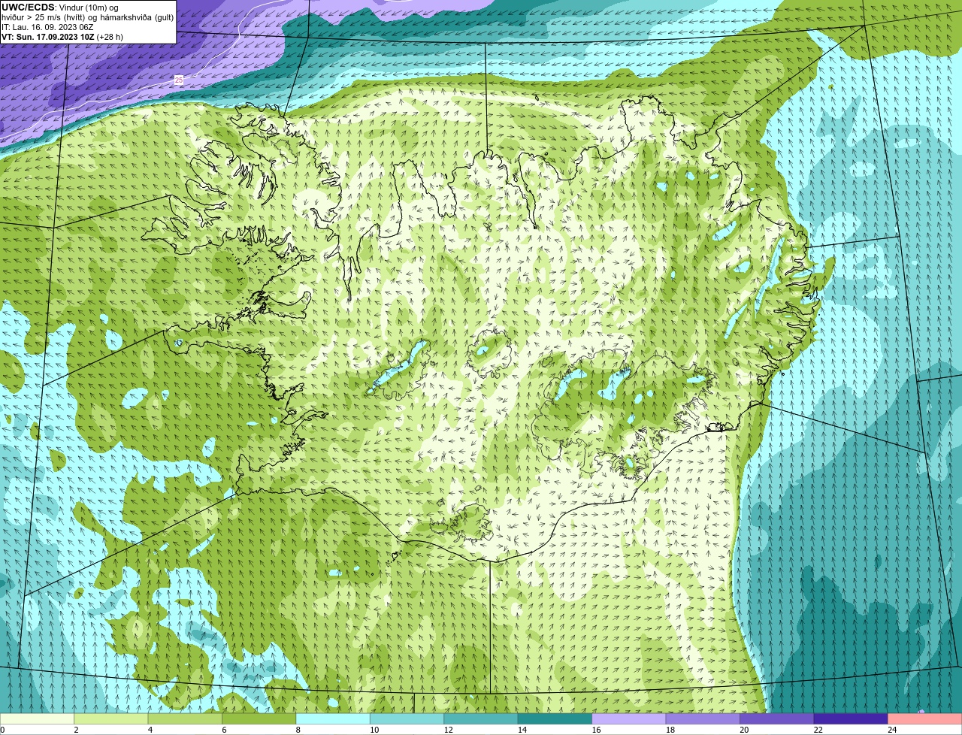962x735 pixels.
Task: Select the 'VT: Sun. 17.09.2023 10Z (+28 h)' line
Action: tap(62, 36)
